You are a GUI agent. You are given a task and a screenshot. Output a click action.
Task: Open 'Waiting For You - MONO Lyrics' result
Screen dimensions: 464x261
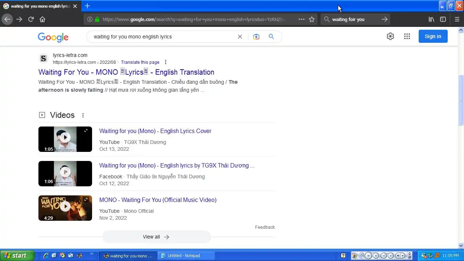pyautogui.click(x=126, y=72)
